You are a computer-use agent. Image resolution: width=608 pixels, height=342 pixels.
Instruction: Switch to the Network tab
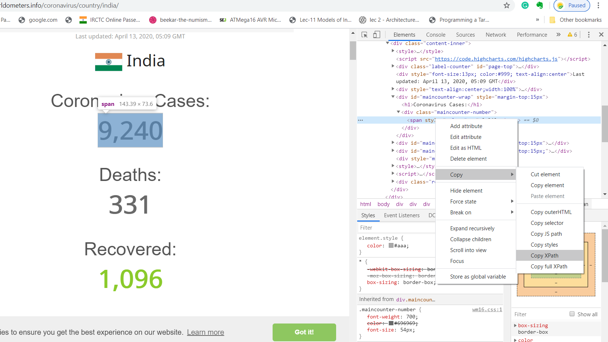(x=496, y=35)
